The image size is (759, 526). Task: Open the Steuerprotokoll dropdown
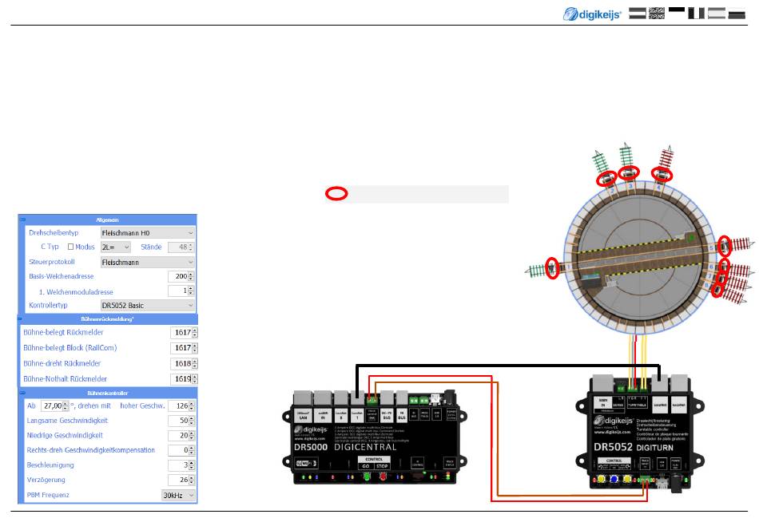point(147,261)
